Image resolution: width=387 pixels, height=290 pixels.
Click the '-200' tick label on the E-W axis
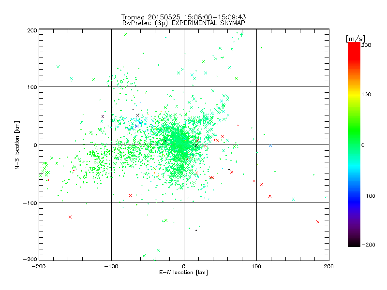coord(39,266)
